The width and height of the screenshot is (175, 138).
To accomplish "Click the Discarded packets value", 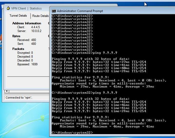I will click(x=32, y=60).
